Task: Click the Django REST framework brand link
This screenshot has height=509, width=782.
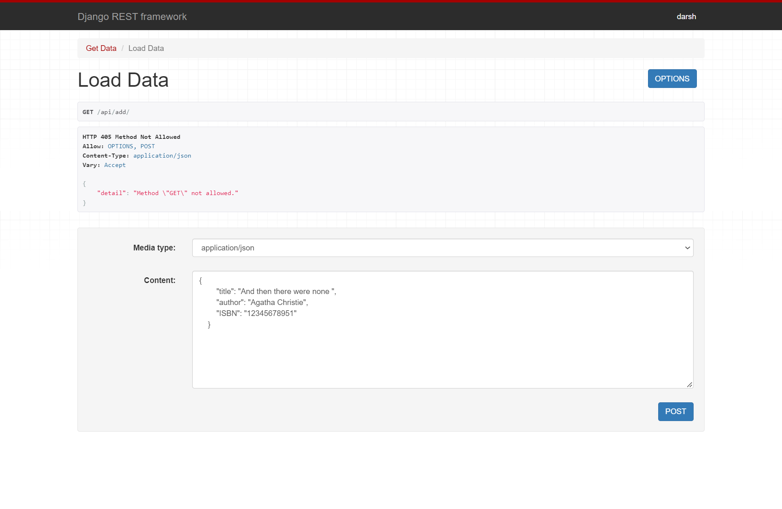Action: tap(132, 17)
